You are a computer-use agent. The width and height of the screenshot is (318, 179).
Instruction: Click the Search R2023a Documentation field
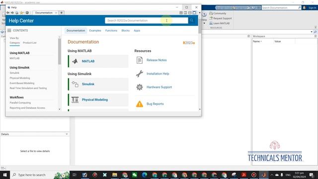tap(147, 20)
